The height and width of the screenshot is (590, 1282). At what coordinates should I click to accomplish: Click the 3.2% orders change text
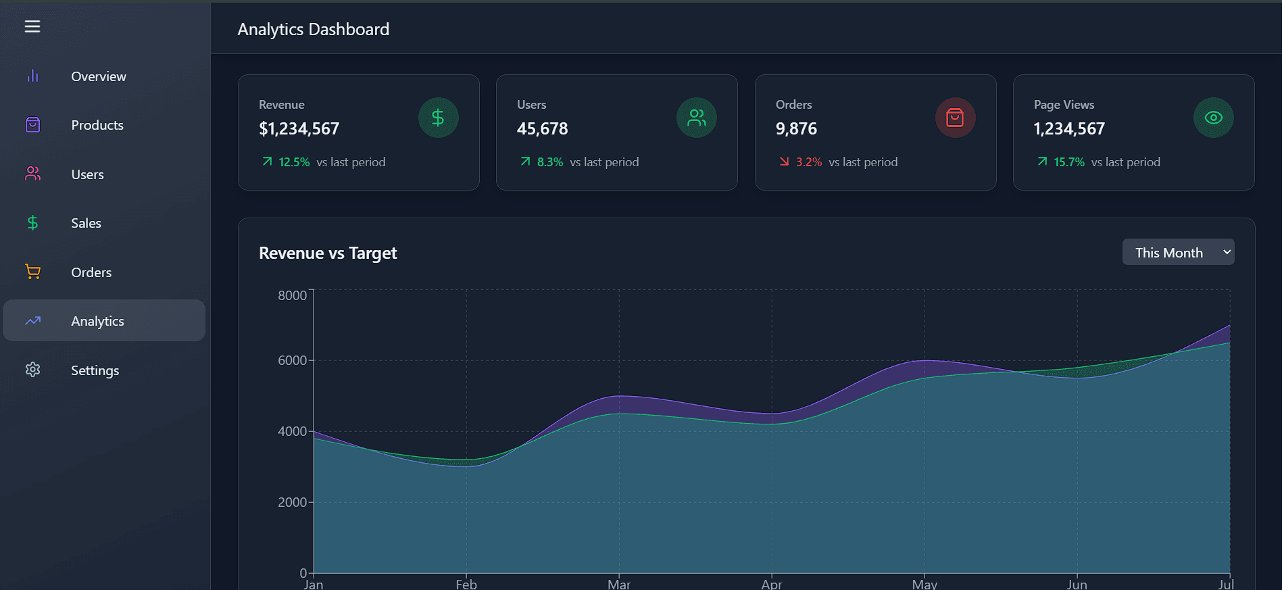[809, 162]
